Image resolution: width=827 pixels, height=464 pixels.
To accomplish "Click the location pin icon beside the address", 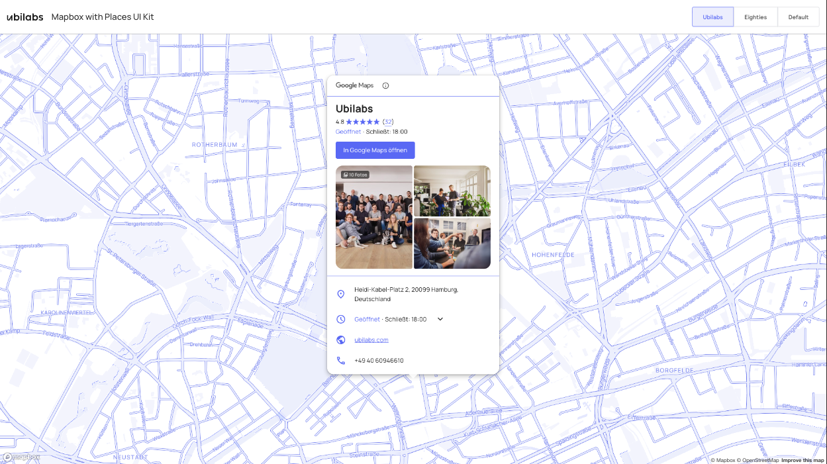I will click(341, 294).
